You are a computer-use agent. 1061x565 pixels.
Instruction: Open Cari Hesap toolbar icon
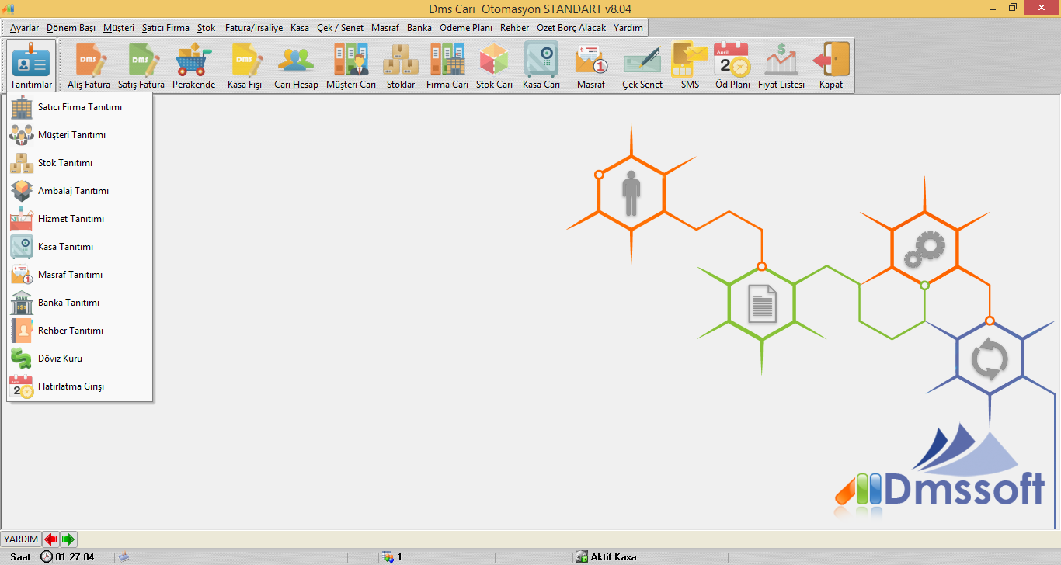[296, 66]
